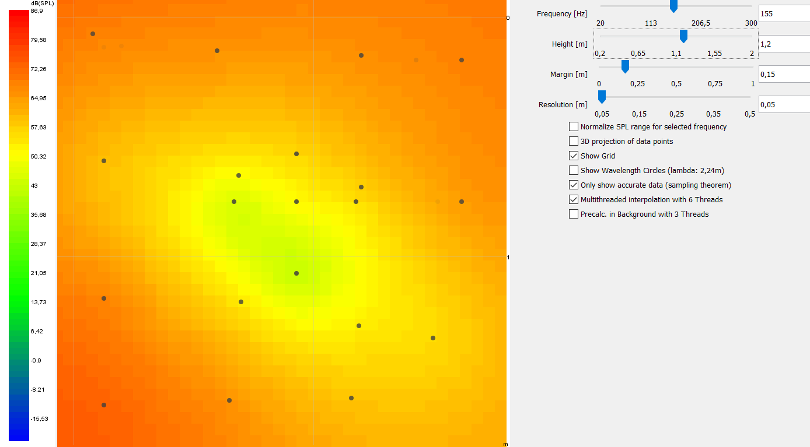This screenshot has width=810, height=447.
Task: Click the Frequency slider handle
Action: [673, 6]
